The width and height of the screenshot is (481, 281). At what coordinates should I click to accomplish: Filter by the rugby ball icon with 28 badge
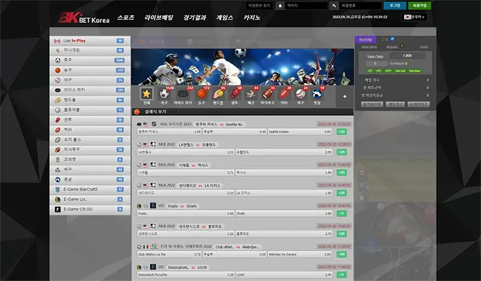(x=284, y=94)
